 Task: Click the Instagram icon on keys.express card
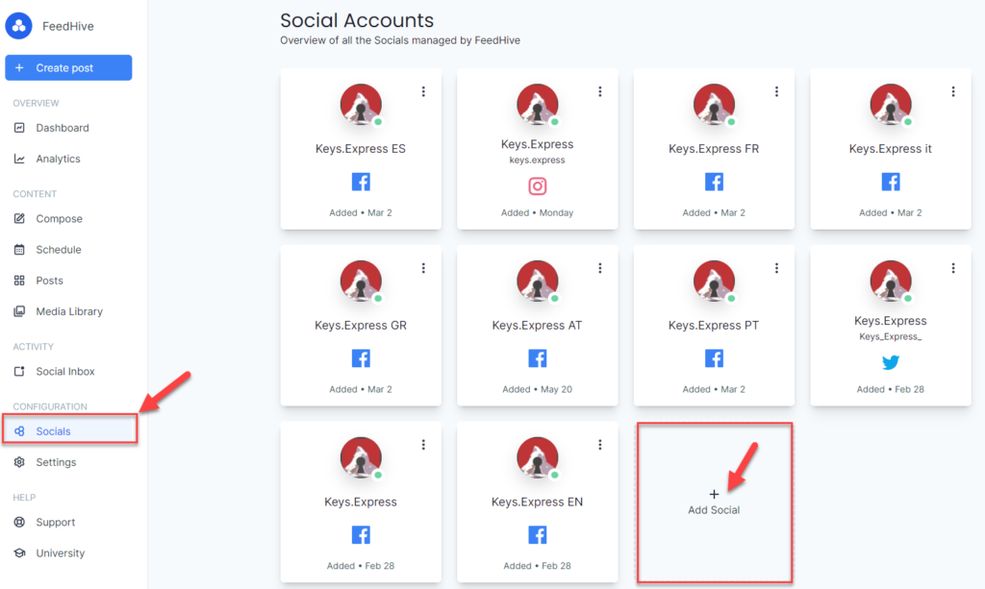coord(537,186)
